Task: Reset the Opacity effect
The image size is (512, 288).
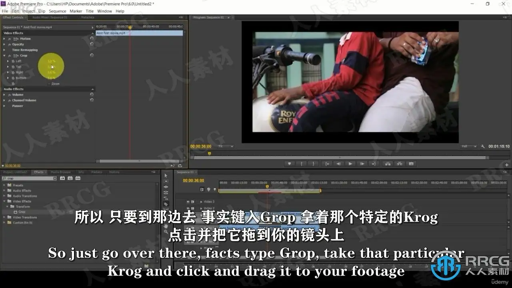Action: (92, 44)
